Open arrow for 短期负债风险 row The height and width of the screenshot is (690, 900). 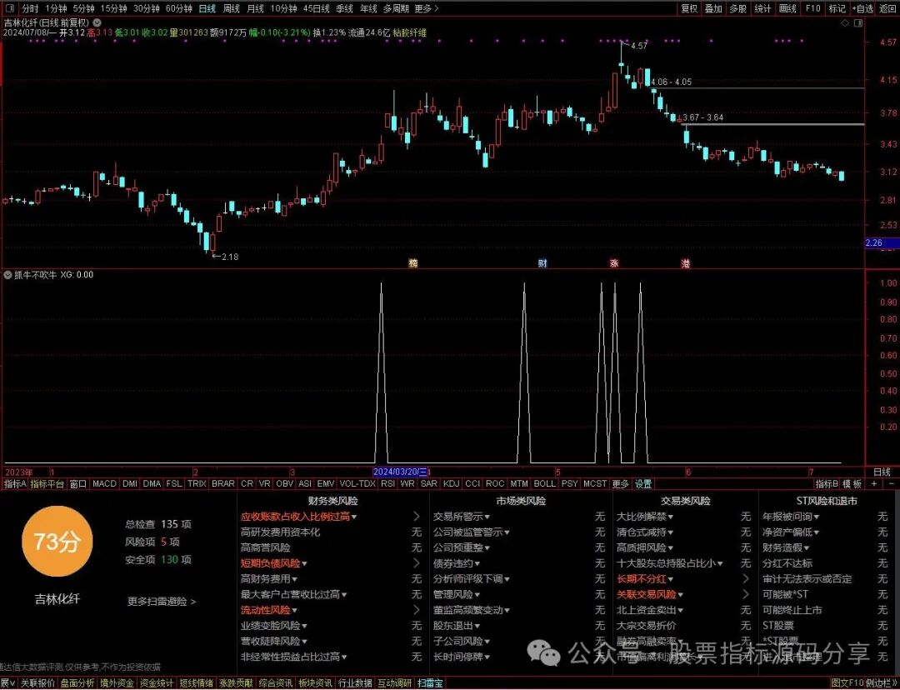pos(417,563)
